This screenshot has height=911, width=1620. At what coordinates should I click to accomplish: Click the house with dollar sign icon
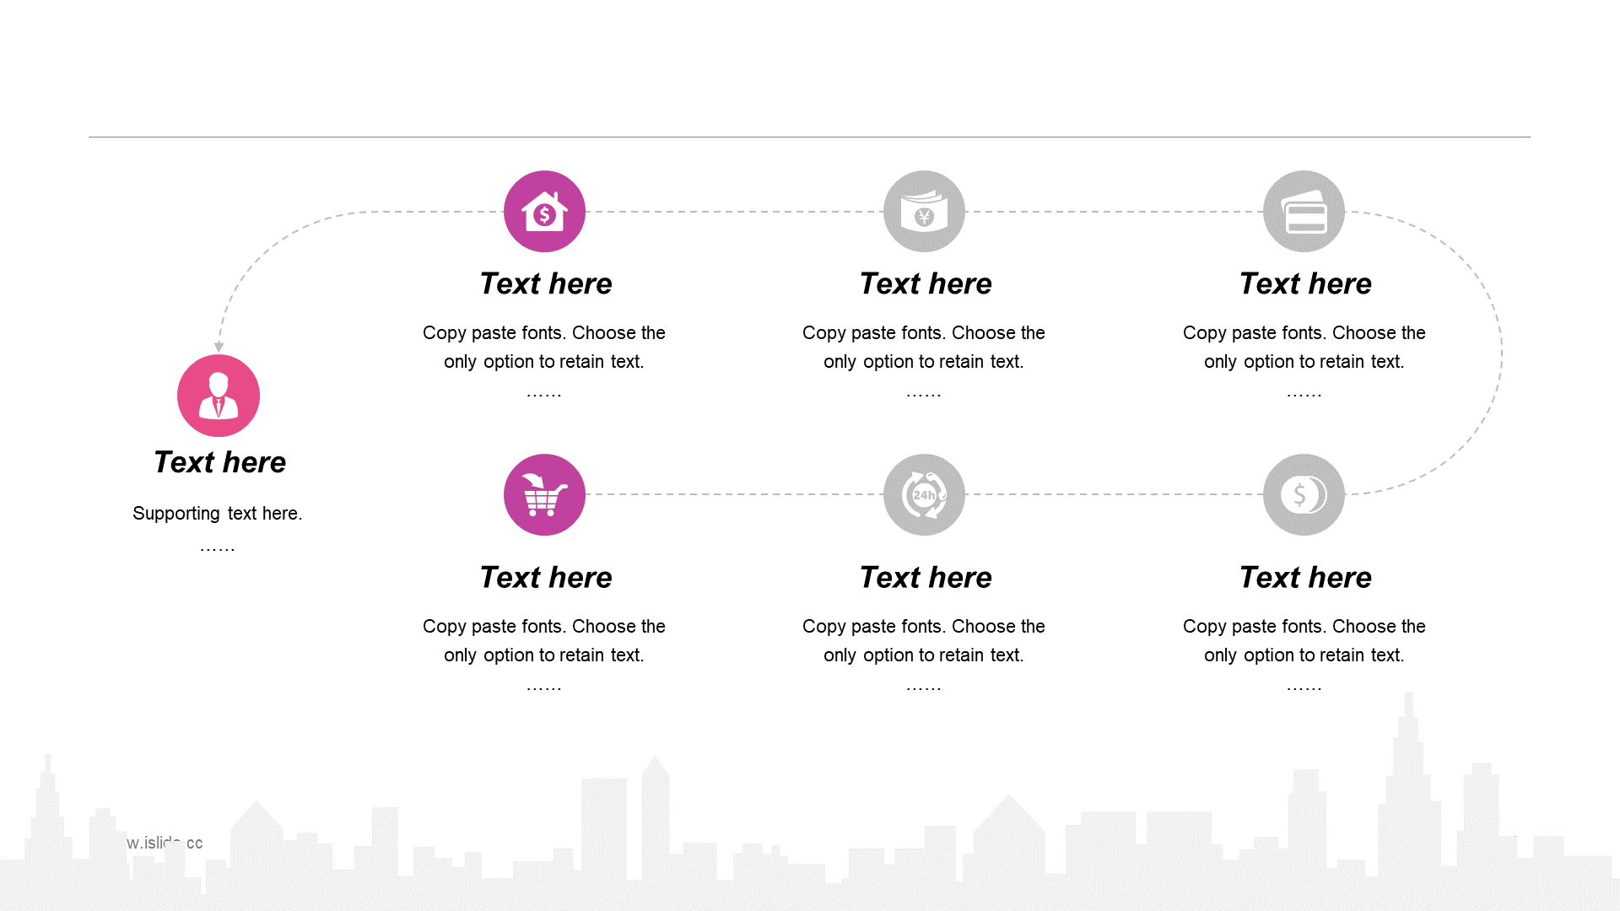(x=544, y=212)
